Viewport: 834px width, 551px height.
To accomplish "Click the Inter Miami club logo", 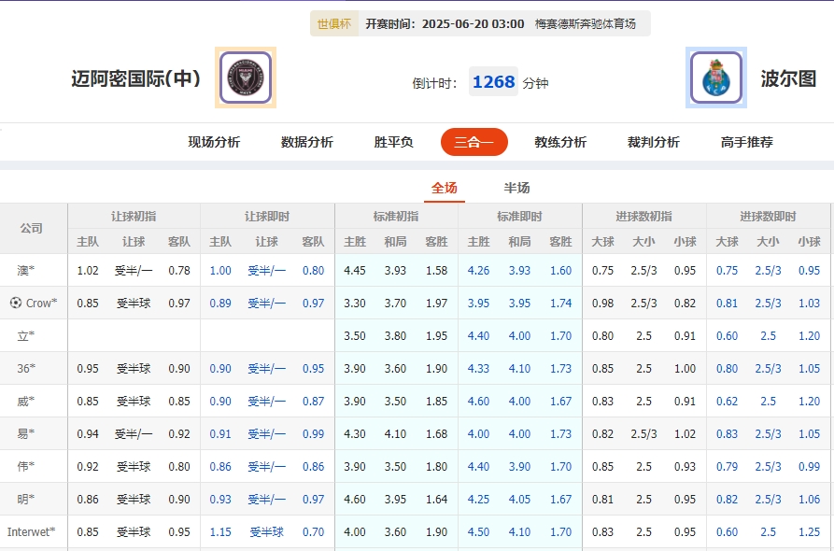I will tap(243, 78).
